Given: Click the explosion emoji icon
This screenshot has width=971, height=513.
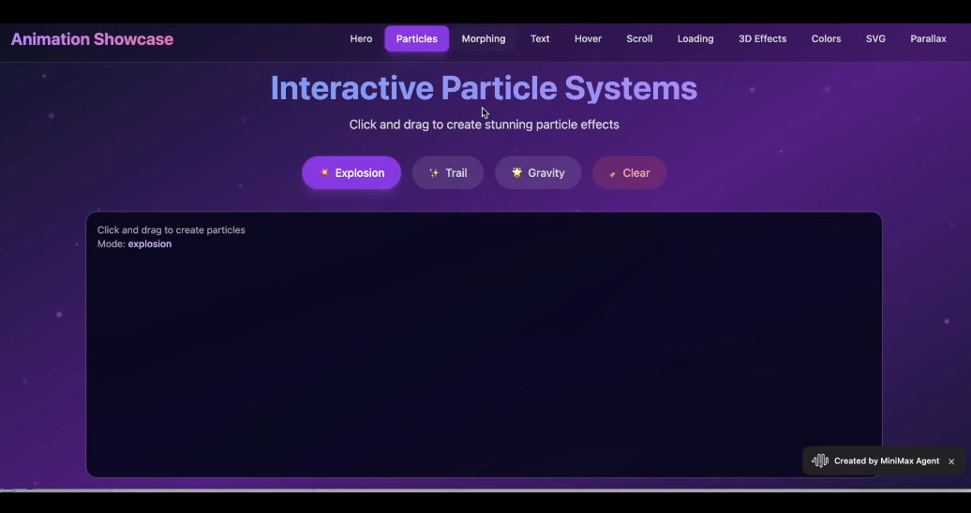Looking at the screenshot, I should tap(324, 173).
